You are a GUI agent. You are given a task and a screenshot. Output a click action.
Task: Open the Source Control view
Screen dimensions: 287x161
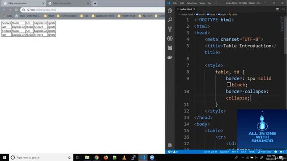click(170, 29)
